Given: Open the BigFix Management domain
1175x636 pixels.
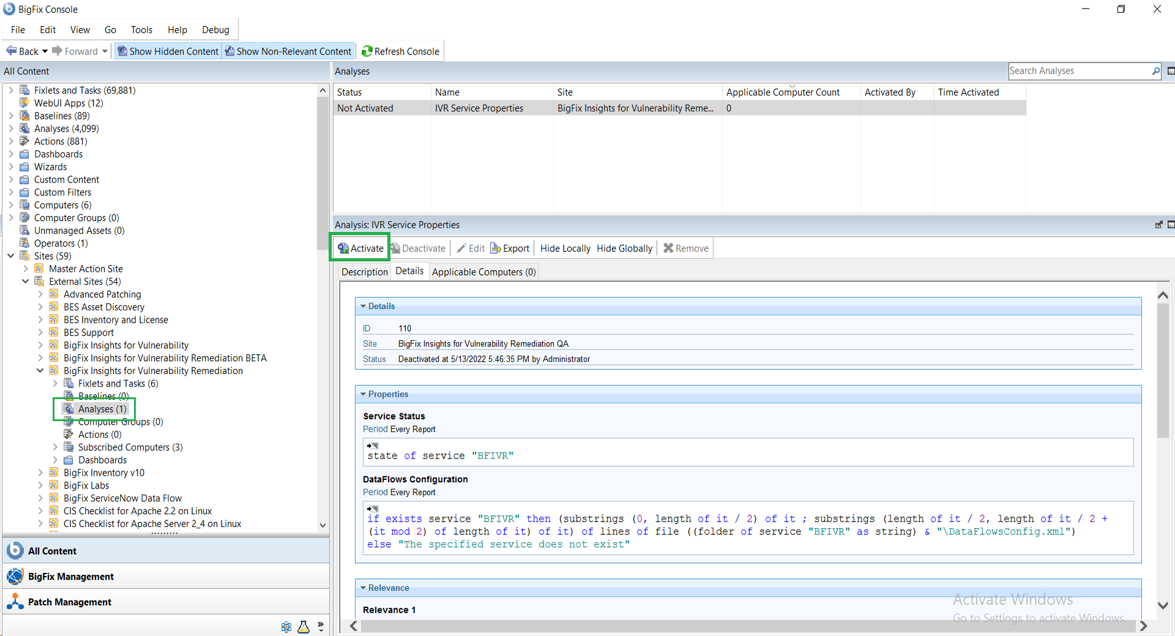Looking at the screenshot, I should (70, 576).
